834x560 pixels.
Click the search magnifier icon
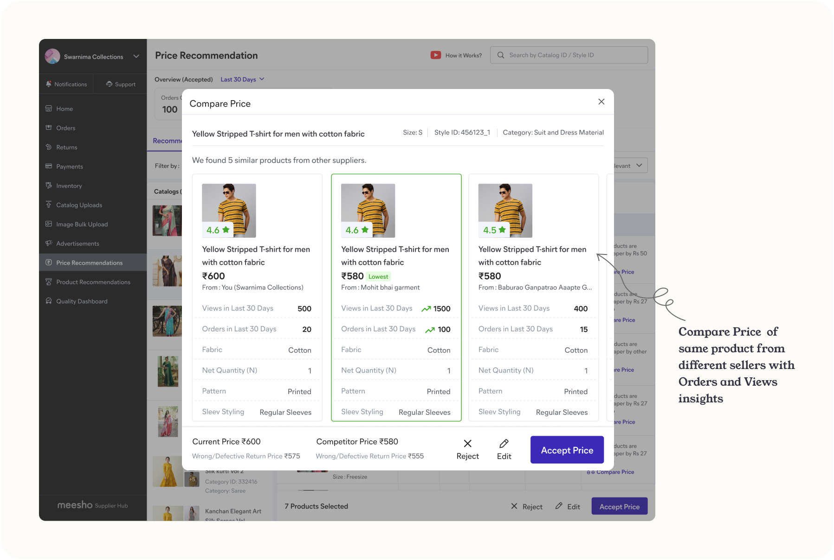click(501, 55)
